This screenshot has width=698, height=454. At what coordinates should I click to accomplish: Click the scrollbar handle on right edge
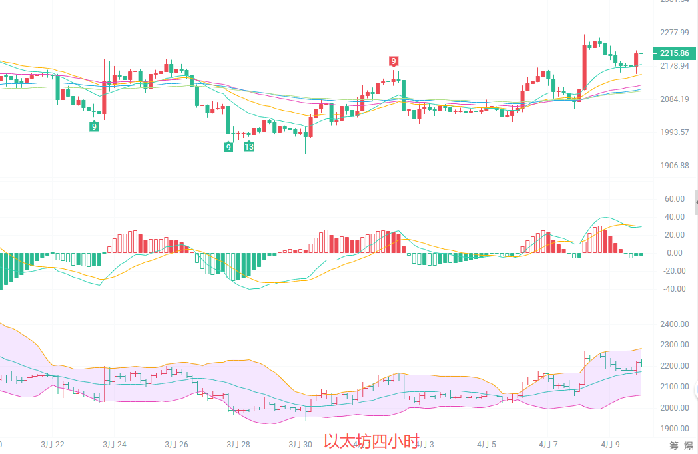coord(696,202)
